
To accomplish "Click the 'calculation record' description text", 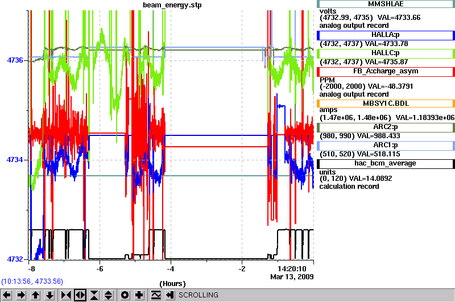I will pyautogui.click(x=349, y=187).
